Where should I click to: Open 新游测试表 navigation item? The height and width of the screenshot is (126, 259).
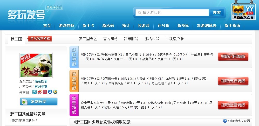[x=207, y=26]
